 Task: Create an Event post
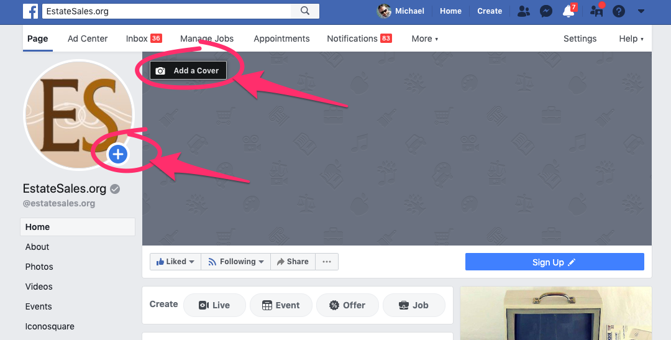[x=281, y=305]
